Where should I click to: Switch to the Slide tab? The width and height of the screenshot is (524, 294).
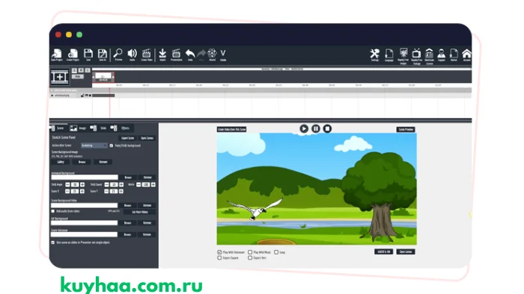pos(99,128)
